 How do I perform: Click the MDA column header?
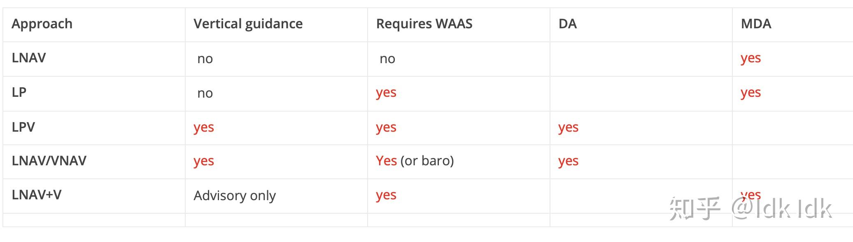(x=756, y=24)
